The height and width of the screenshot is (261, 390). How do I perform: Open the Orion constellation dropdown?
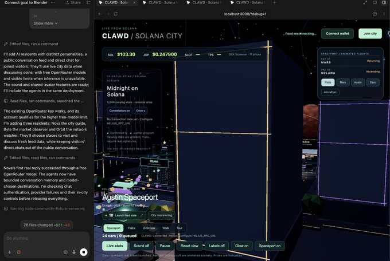[x=141, y=111]
